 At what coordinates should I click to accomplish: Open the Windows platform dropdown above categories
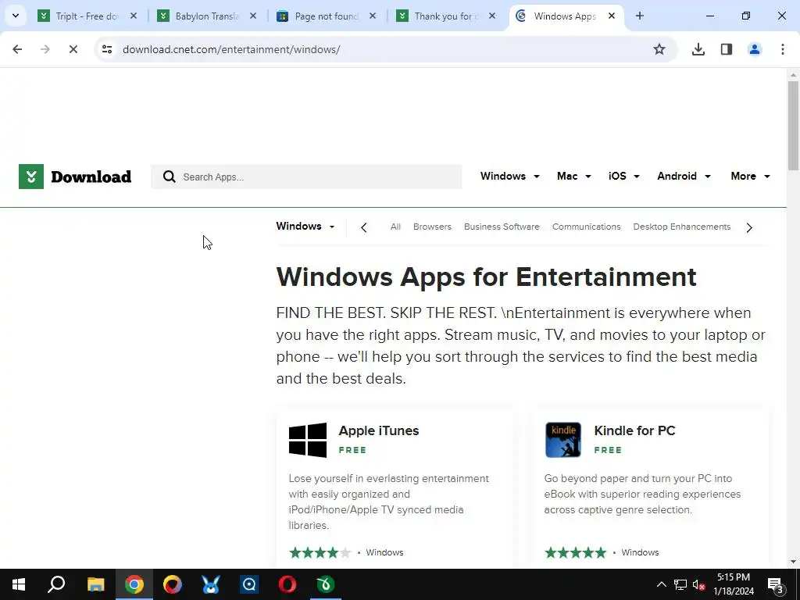pos(305,227)
